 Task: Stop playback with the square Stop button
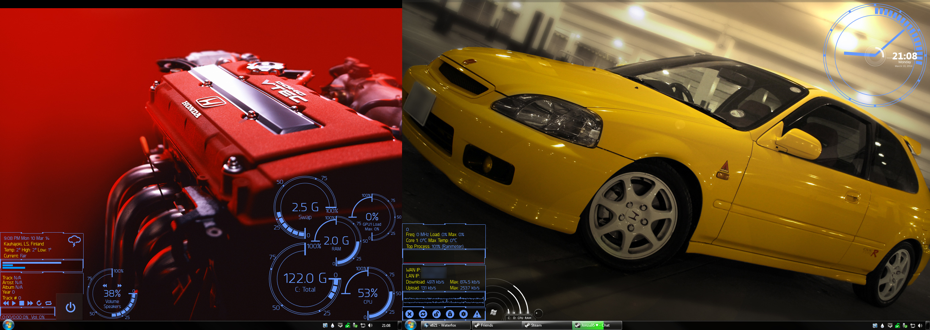point(22,303)
